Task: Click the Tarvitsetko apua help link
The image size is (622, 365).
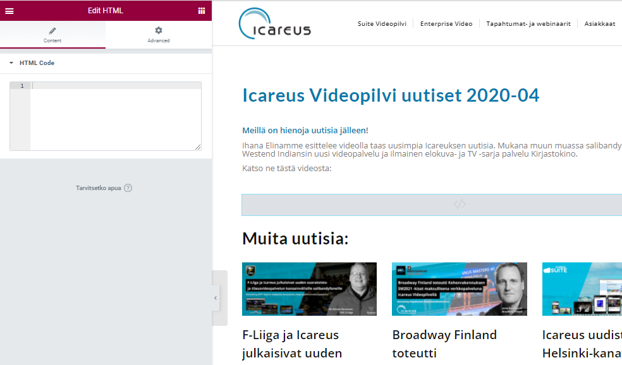Action: coord(98,188)
